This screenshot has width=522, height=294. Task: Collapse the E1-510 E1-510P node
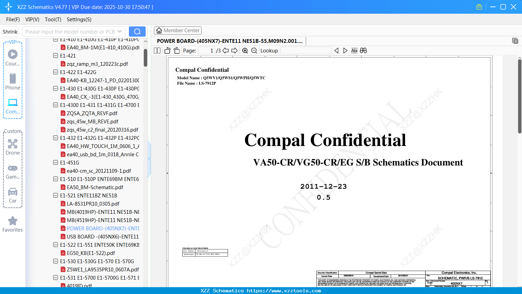56,179
